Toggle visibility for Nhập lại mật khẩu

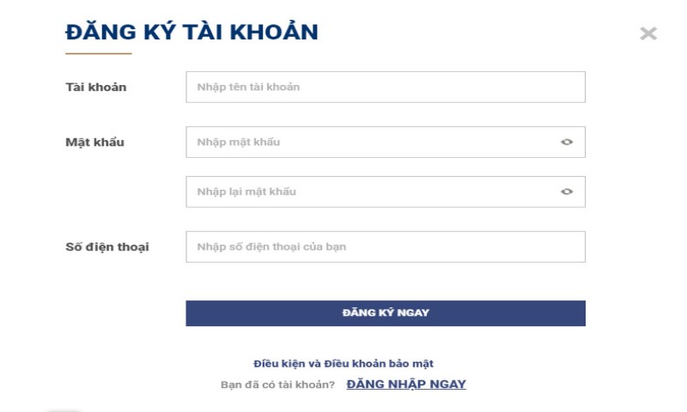567,191
